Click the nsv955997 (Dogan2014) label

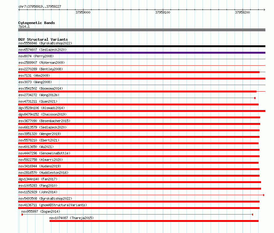pos(41,211)
